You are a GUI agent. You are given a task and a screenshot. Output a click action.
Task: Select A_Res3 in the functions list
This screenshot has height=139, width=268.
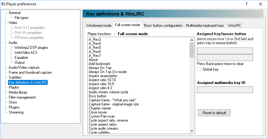pyautogui.click(x=95, y=39)
